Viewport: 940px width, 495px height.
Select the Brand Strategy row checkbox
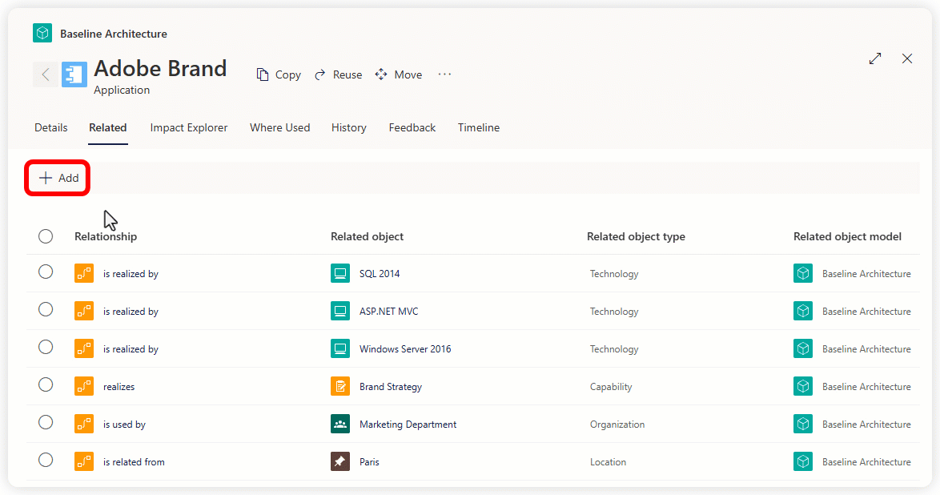[46, 384]
